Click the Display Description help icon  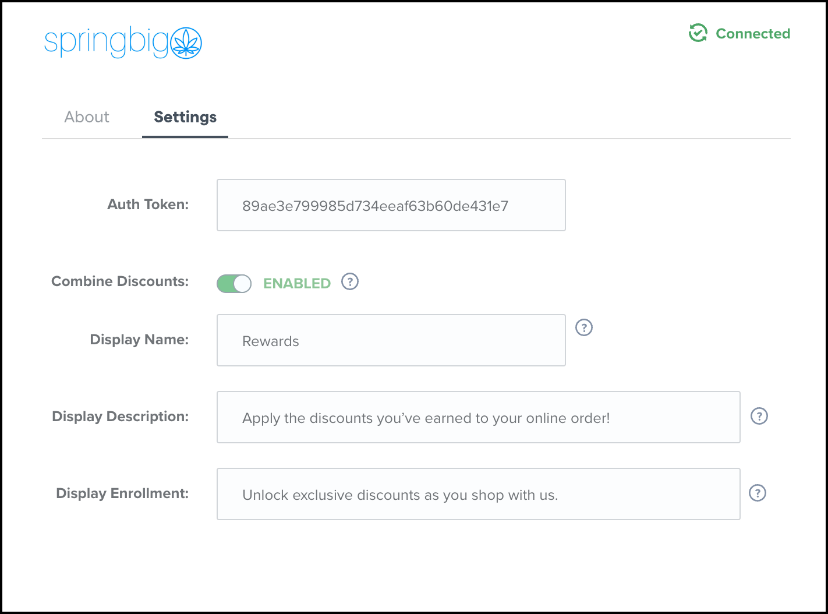tap(759, 416)
